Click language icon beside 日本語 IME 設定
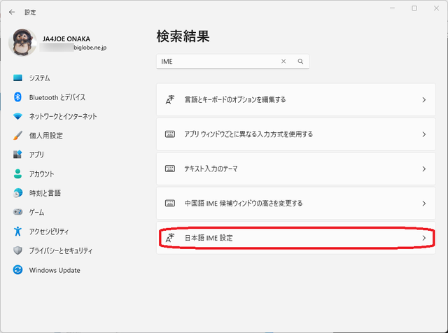Viewport: 448px width, 333px height. [170, 238]
